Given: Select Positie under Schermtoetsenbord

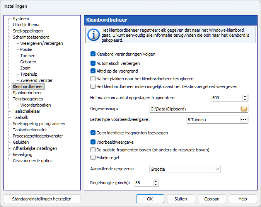Looking at the screenshot, I should (x=26, y=49).
